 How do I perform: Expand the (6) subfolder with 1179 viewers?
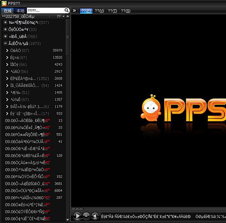7,106
